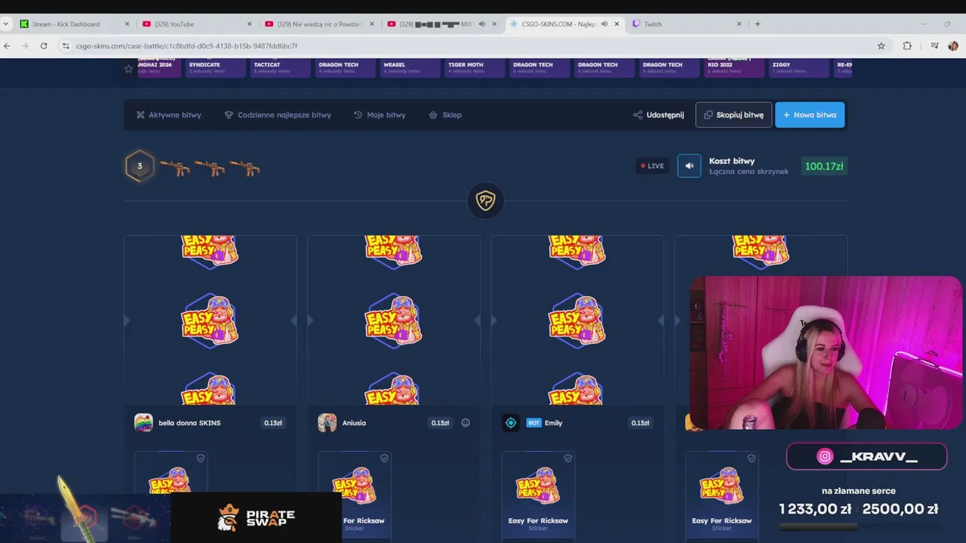The width and height of the screenshot is (966, 543).
Task: Open the media controls icon in toolbar
Action: coord(934,46)
